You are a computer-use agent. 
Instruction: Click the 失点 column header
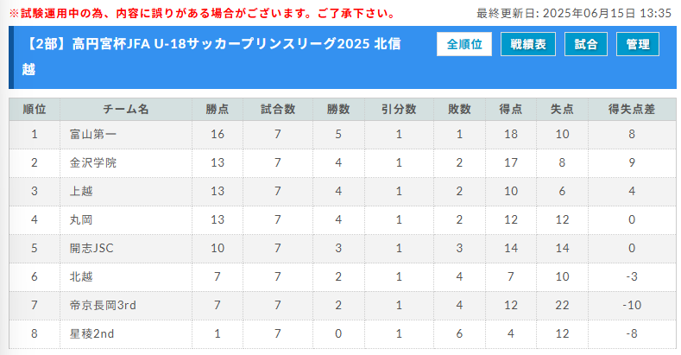click(x=562, y=109)
